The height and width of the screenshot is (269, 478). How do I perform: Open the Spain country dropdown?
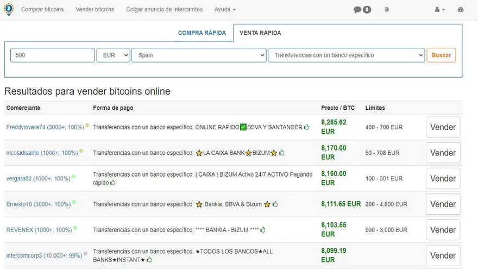pyautogui.click(x=199, y=55)
